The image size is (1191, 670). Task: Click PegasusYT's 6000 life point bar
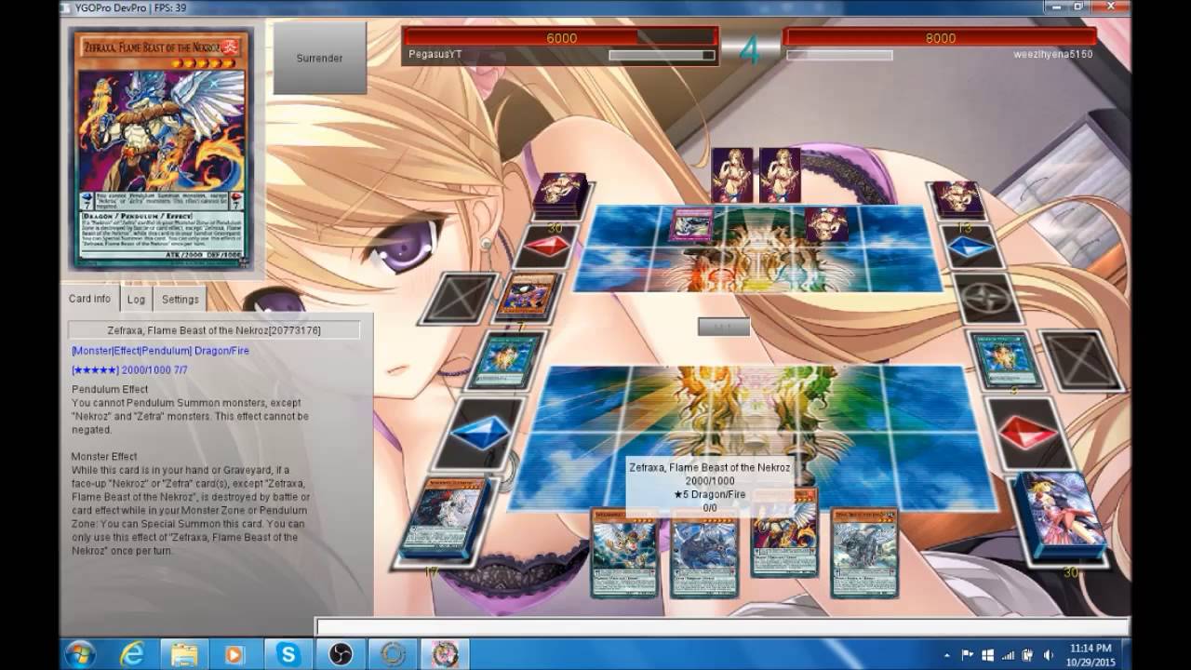point(561,38)
